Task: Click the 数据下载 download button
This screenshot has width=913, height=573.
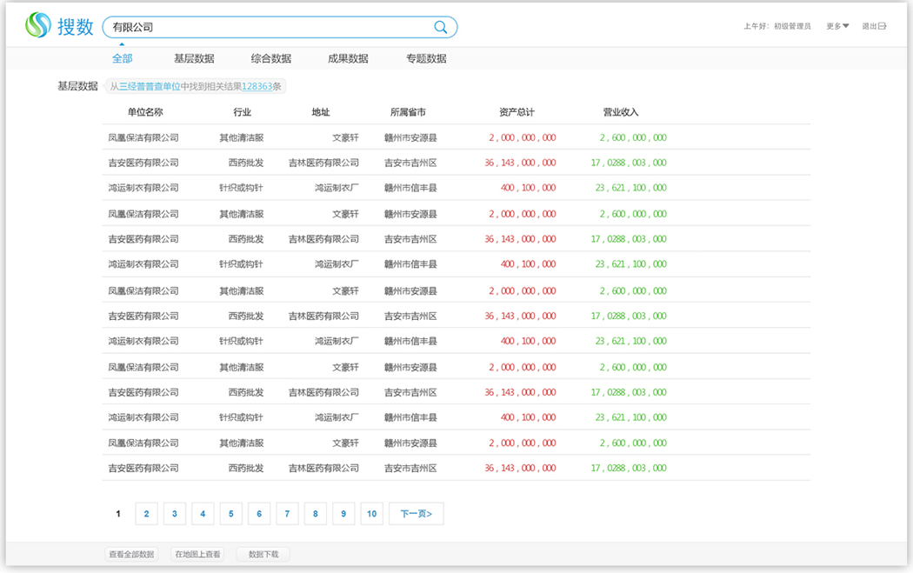Action: pyautogui.click(x=263, y=554)
